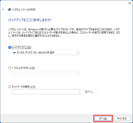This screenshot has width=133, height=123.
Task: Select the ハード ディスク上(H) radio button
Action: click(x=10, y=48)
